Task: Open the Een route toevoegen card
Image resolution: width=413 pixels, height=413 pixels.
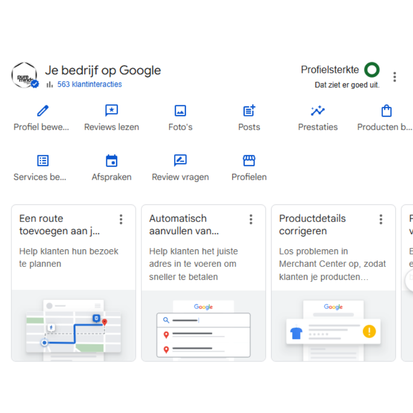Action: tap(73, 257)
